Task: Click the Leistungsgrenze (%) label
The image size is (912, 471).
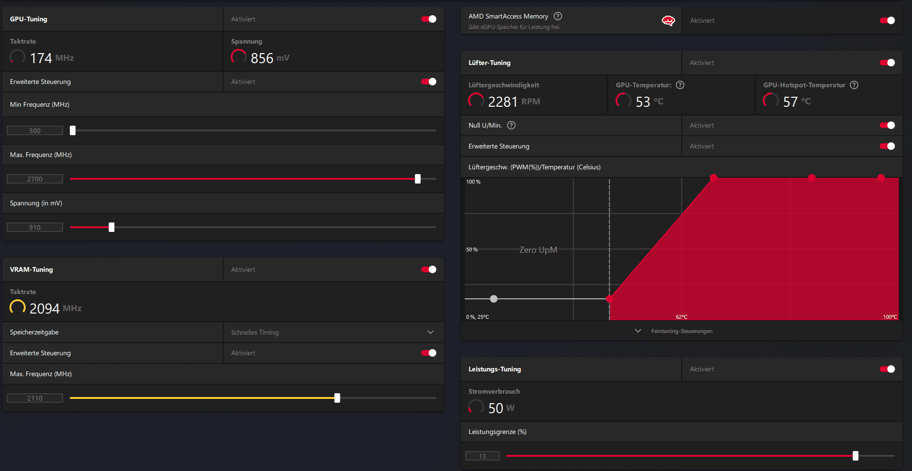Action: click(x=498, y=432)
